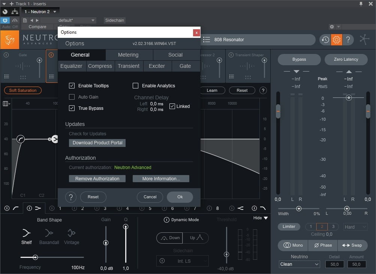Open the Compress options tab
This screenshot has width=376, height=274.
point(100,66)
